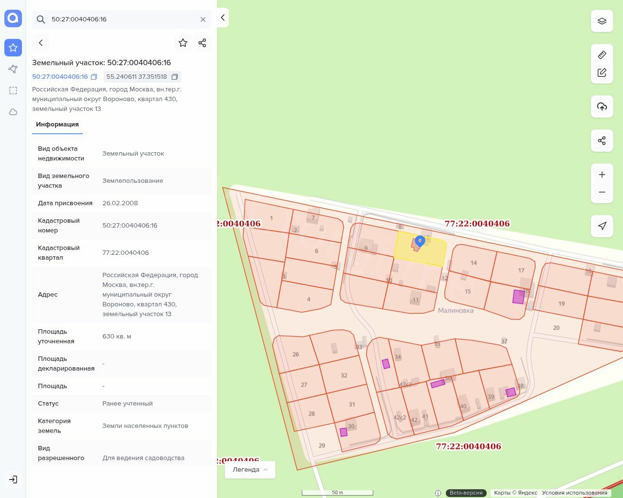Viewport: 623px width, 498px height.
Task: Select the ruler measurement tool
Action: (602, 55)
